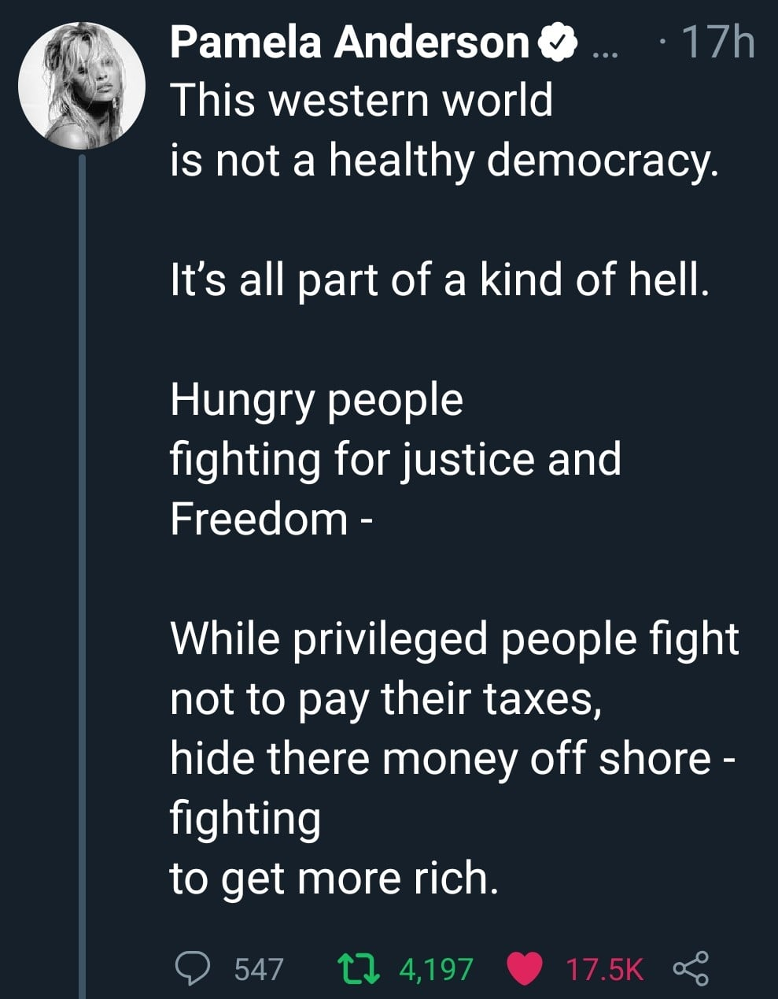Click the line "is not a healthy democracy."
778x999 pixels.
coord(444,161)
